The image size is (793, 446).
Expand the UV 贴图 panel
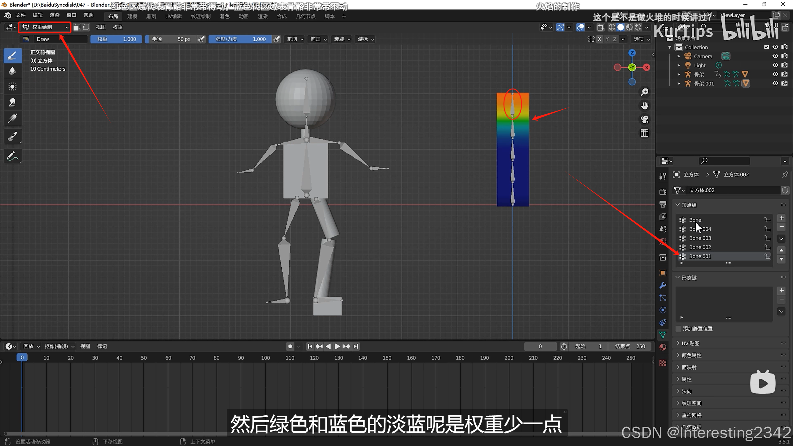pyautogui.click(x=690, y=343)
